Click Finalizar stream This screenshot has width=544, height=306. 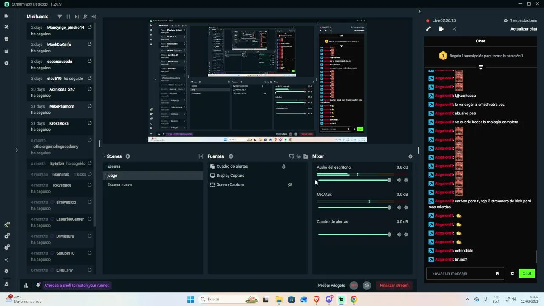click(394, 286)
